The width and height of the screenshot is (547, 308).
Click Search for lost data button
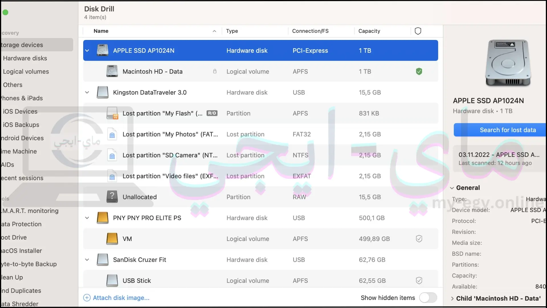[508, 130]
